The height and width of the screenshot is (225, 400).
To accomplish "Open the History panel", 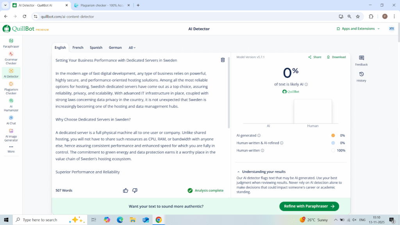I will (x=361, y=77).
